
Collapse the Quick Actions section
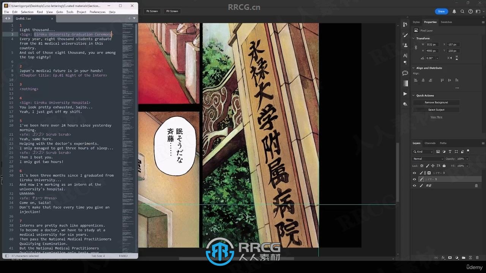[x=413, y=96]
